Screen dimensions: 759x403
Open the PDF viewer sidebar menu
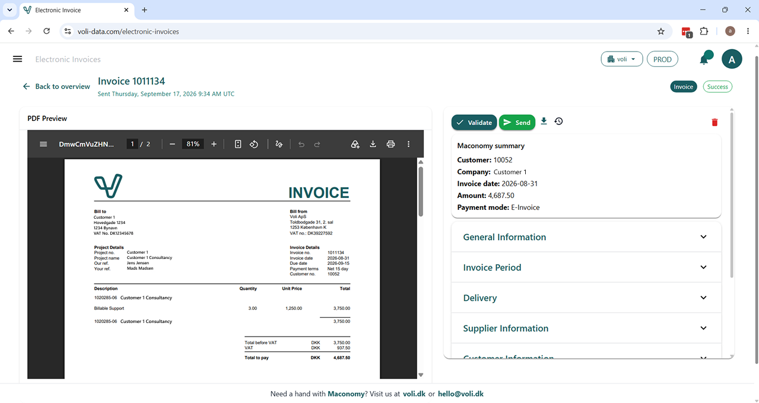43,144
